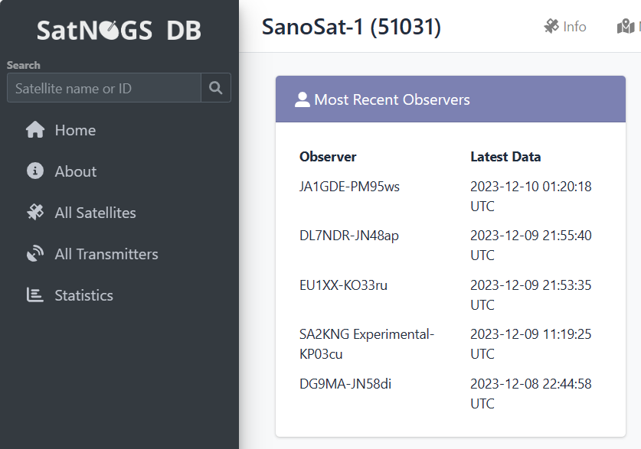Select observer SA2KNG Experimental-KP03cu

367,343
